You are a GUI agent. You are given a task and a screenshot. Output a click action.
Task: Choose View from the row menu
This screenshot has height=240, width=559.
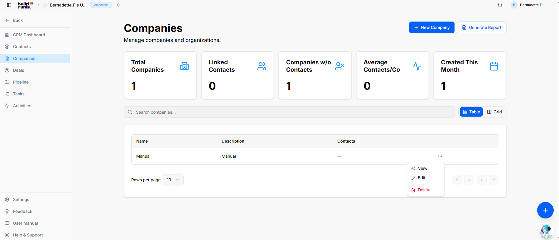click(426, 168)
